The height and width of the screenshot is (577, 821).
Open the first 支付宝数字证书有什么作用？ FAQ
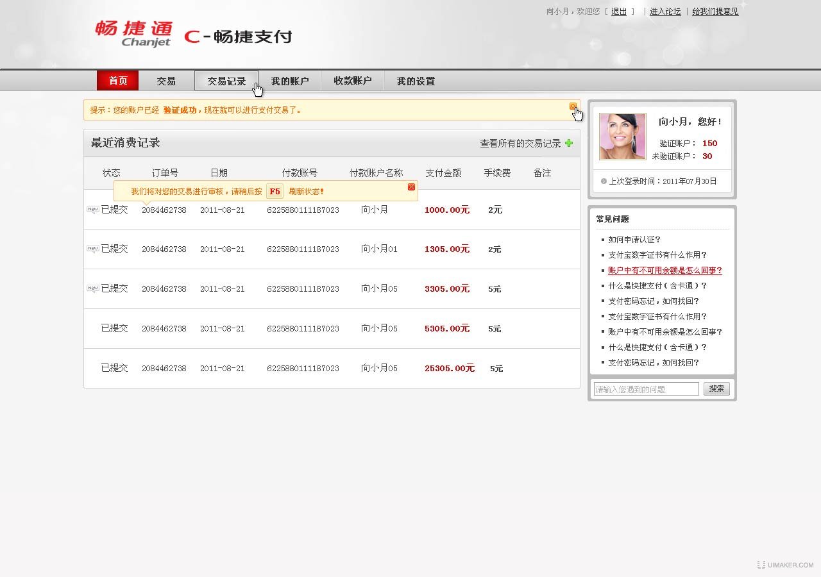pyautogui.click(x=657, y=255)
